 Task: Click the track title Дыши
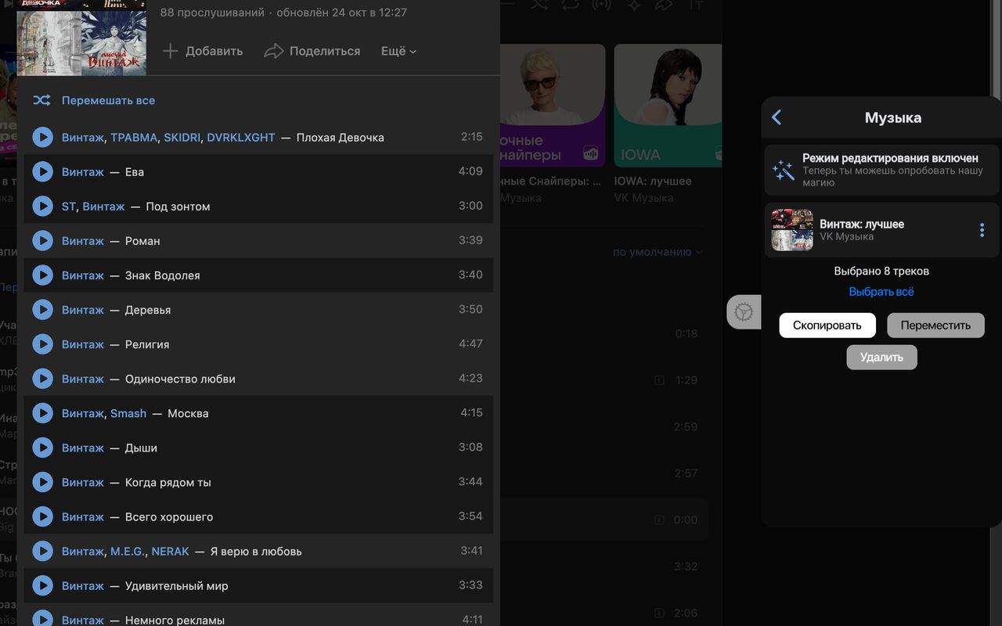[x=141, y=448]
